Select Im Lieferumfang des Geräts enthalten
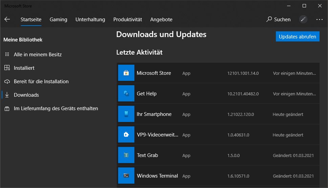The height and width of the screenshot is (188, 328). [x=56, y=108]
